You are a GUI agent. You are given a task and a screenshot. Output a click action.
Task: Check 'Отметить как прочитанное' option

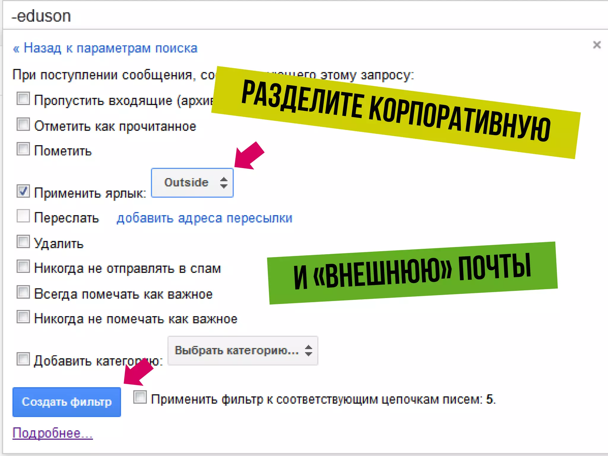coord(23,124)
